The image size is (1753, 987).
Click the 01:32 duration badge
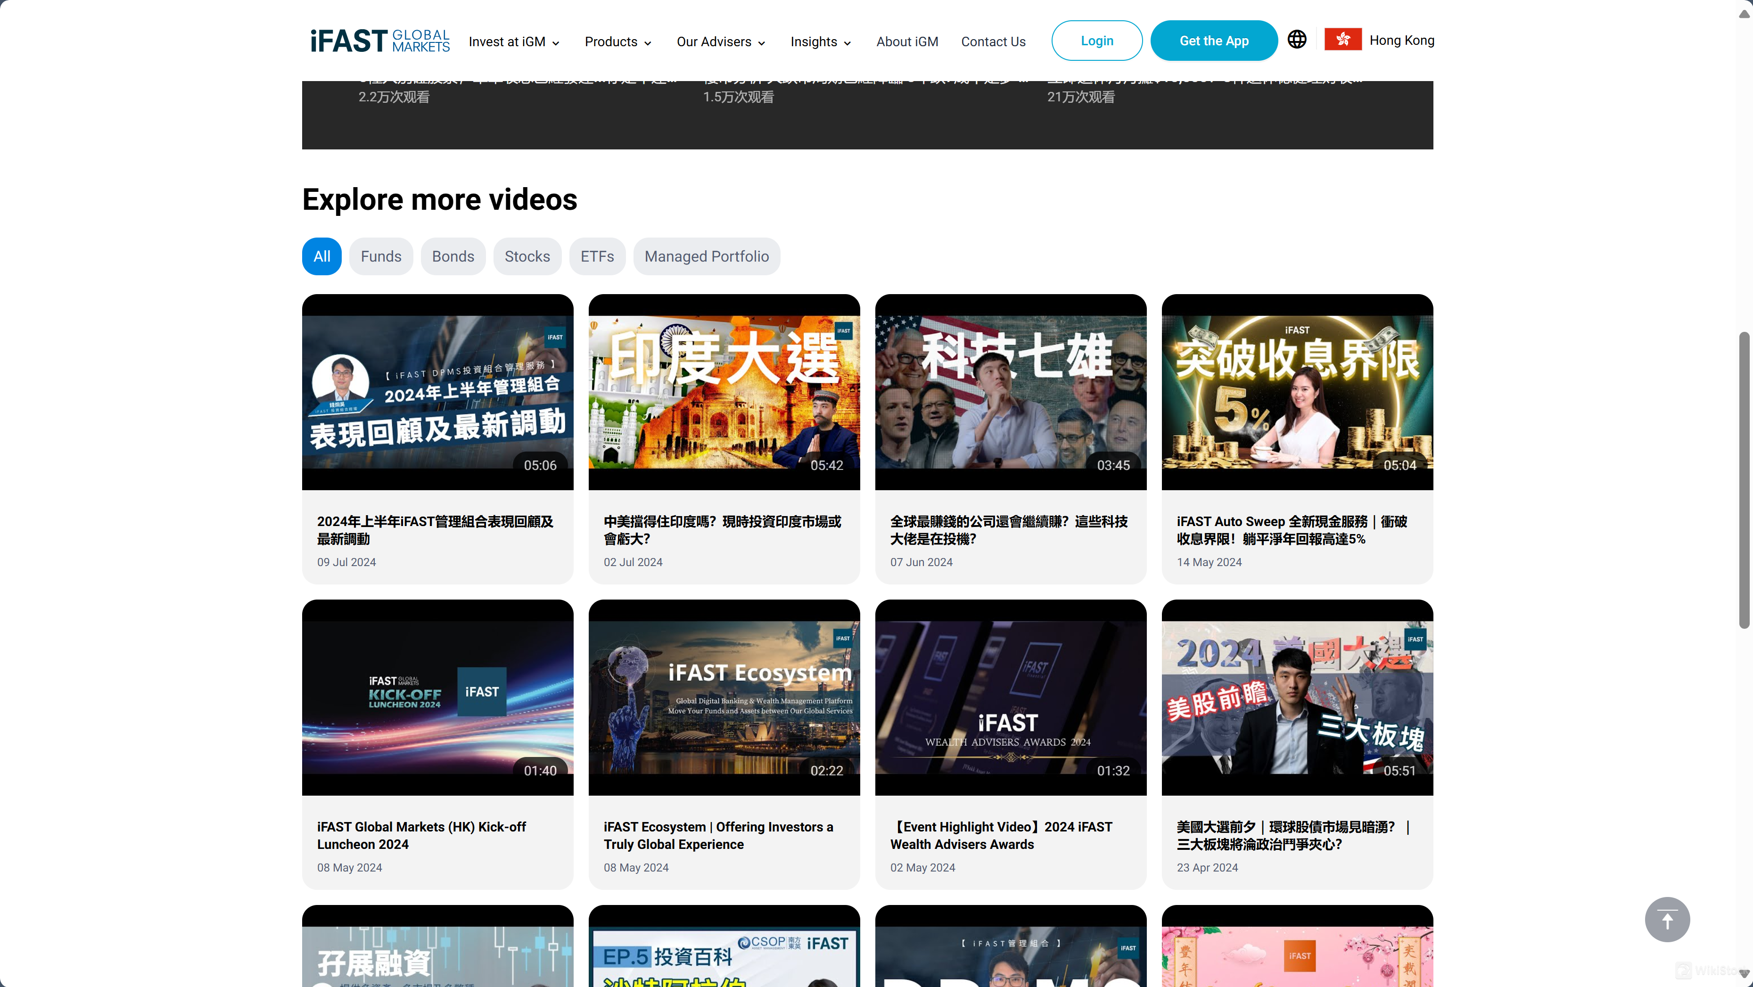[1112, 771]
